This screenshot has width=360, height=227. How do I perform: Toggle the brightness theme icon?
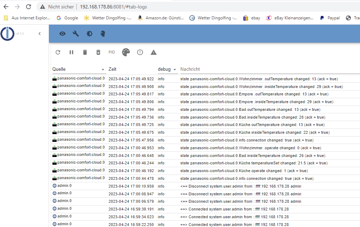pyautogui.click(x=89, y=34)
